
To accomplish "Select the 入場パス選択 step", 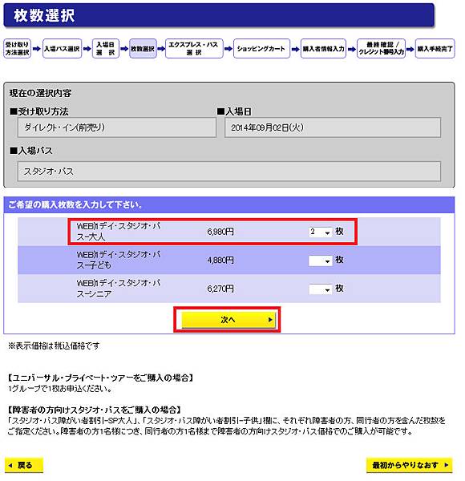I will (62, 48).
